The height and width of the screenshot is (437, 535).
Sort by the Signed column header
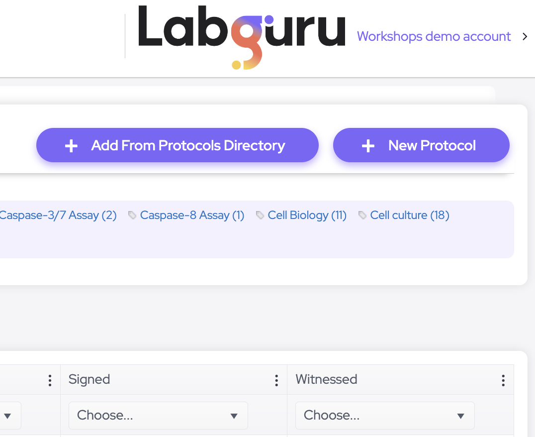[89, 380]
